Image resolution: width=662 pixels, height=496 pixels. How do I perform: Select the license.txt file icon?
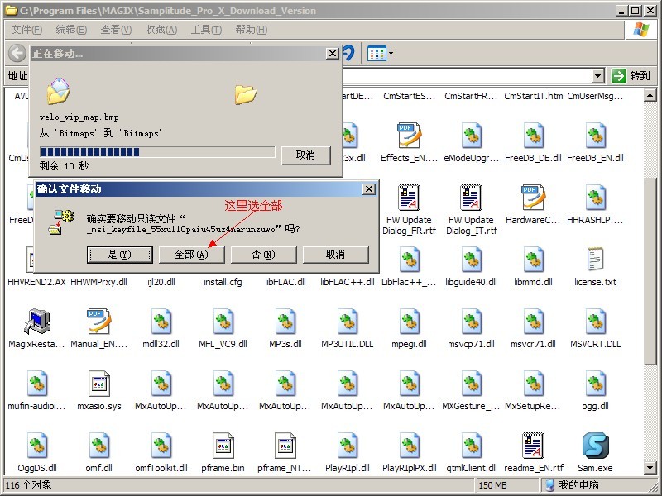coord(595,260)
